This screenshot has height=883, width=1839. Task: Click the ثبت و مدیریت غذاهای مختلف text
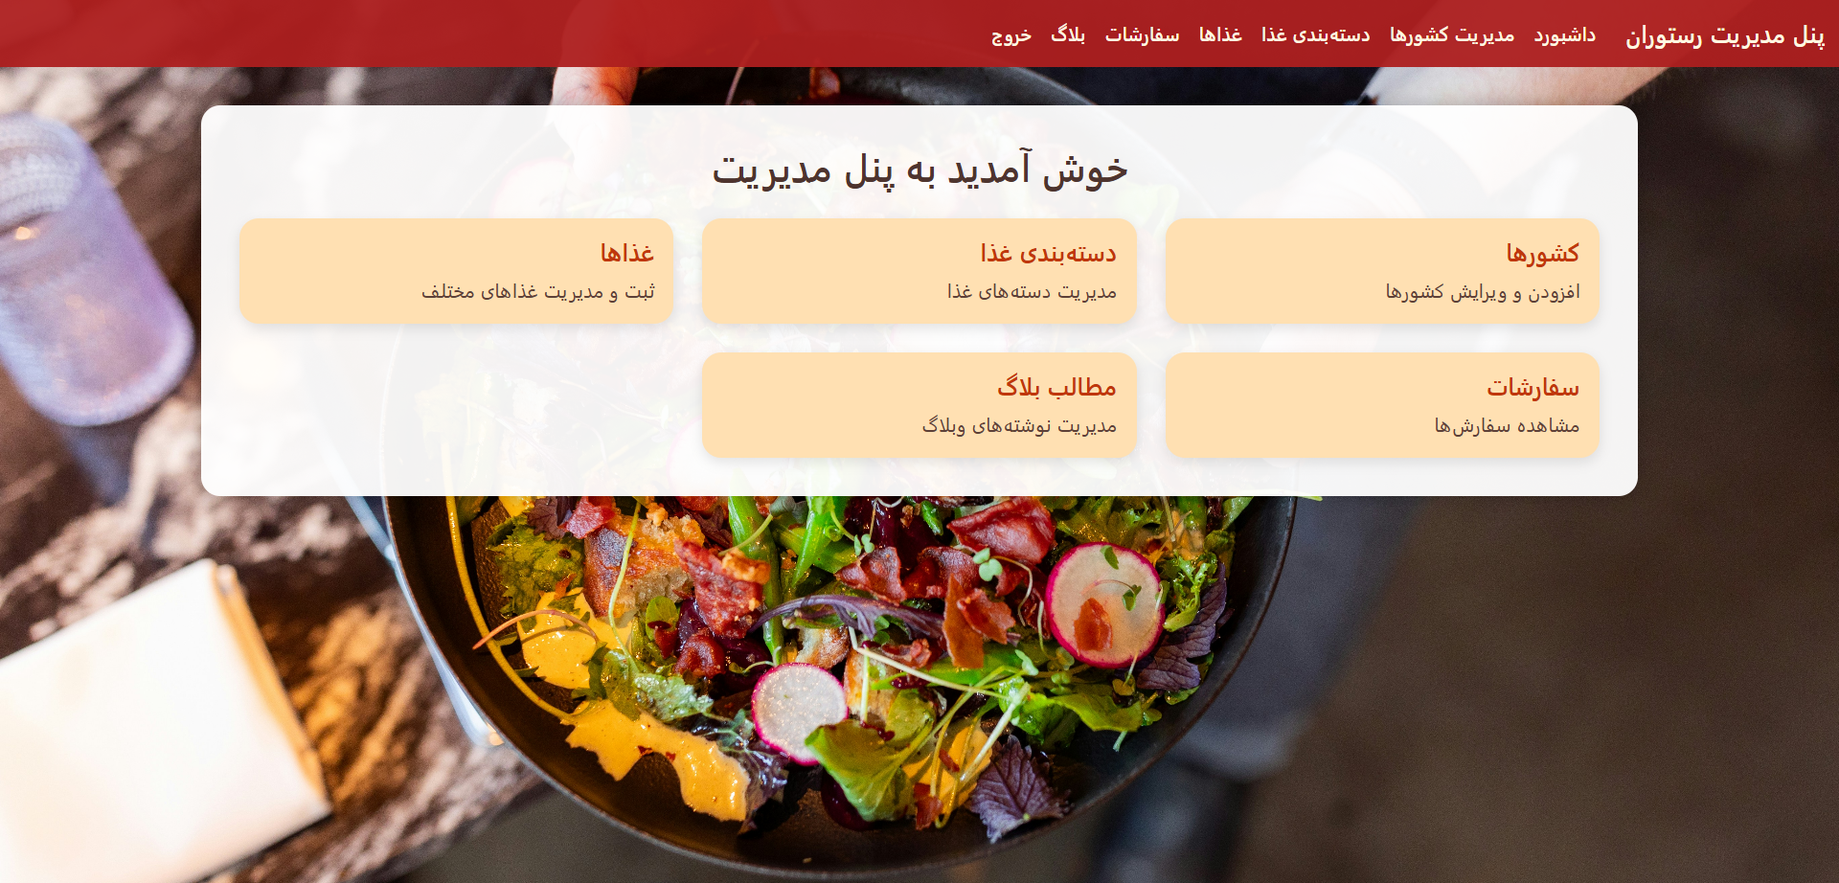point(538,291)
